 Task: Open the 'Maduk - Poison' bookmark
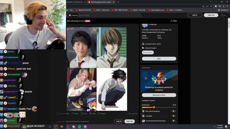[138, 10]
